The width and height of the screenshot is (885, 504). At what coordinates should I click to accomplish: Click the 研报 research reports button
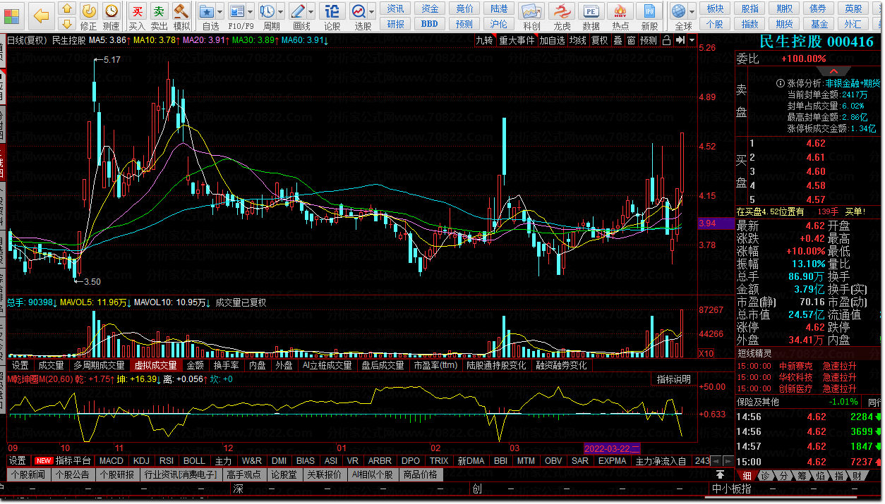pyautogui.click(x=395, y=24)
